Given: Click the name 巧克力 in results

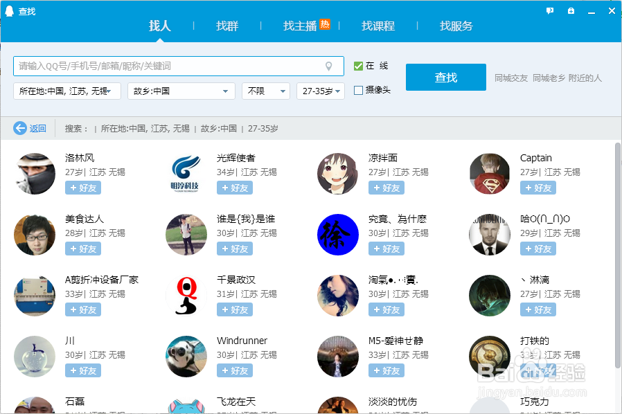Looking at the screenshot, I should point(534,402).
